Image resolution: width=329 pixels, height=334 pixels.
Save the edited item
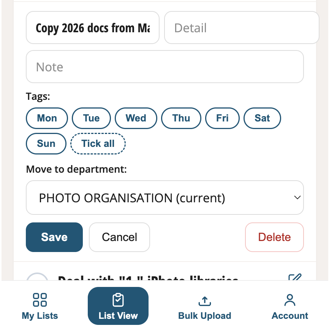54,237
